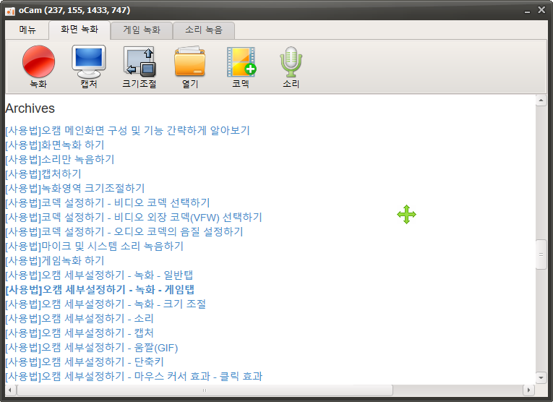Open codec settings with the 코덱 icon

point(241,67)
